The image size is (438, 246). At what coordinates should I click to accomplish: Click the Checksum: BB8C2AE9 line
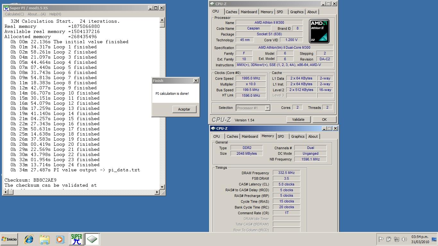click(x=30, y=180)
